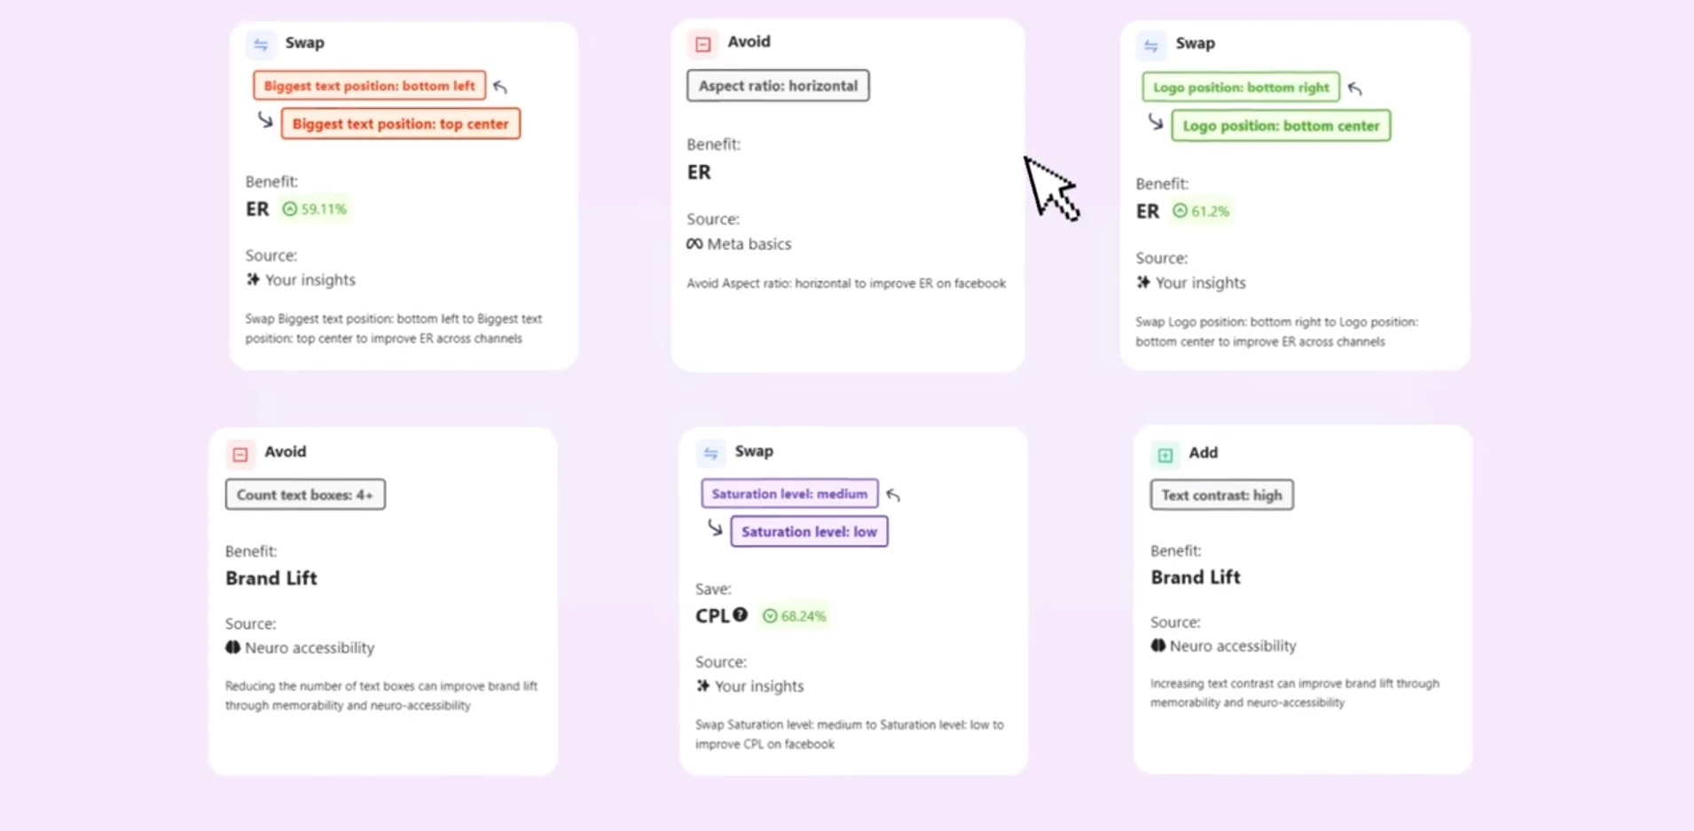Select the 'Logo position: bottom center' tag

(x=1281, y=125)
